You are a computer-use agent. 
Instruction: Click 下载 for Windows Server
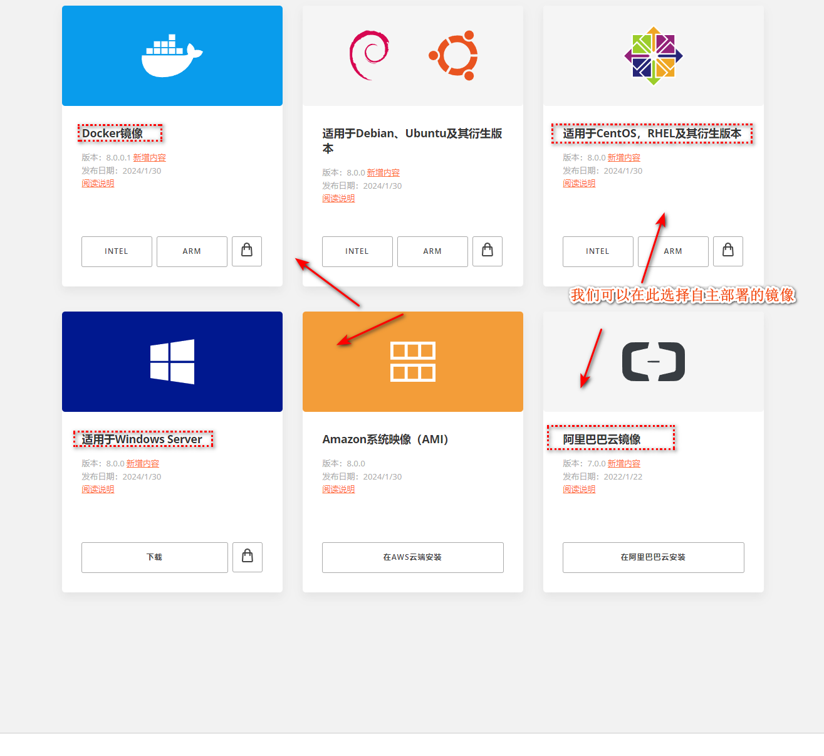154,557
